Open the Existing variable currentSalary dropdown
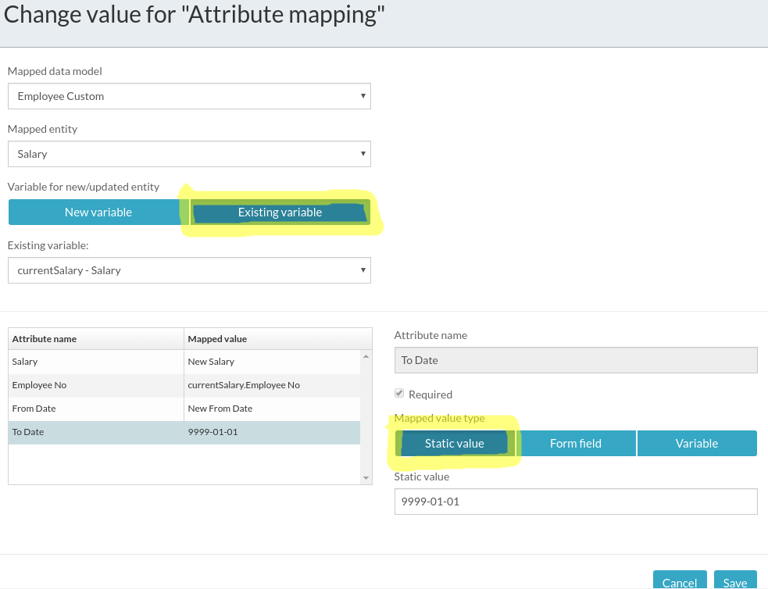This screenshot has width=768, height=589. pyautogui.click(x=189, y=270)
